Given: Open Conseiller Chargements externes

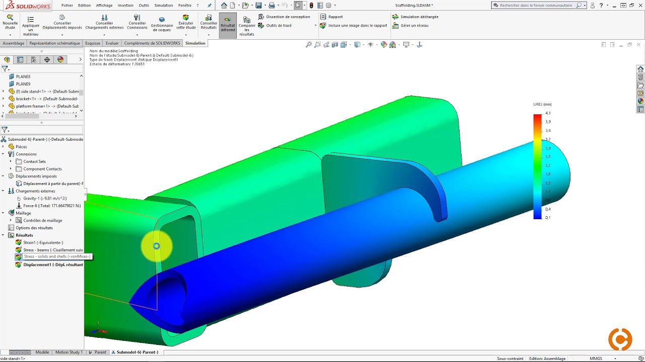Looking at the screenshot, I should pyautogui.click(x=104, y=23).
